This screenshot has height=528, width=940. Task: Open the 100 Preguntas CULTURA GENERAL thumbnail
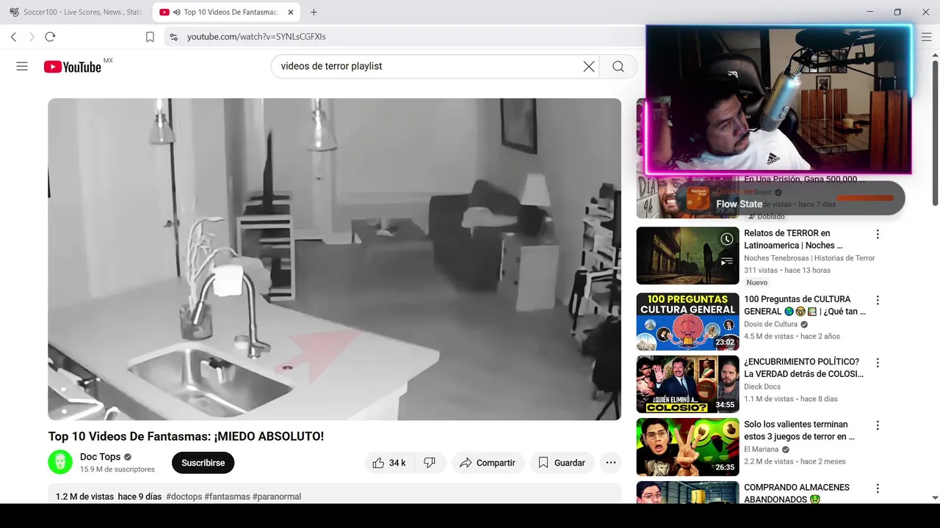click(687, 322)
